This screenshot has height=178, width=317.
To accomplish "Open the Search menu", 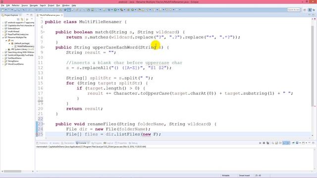I will [x=43, y=5].
